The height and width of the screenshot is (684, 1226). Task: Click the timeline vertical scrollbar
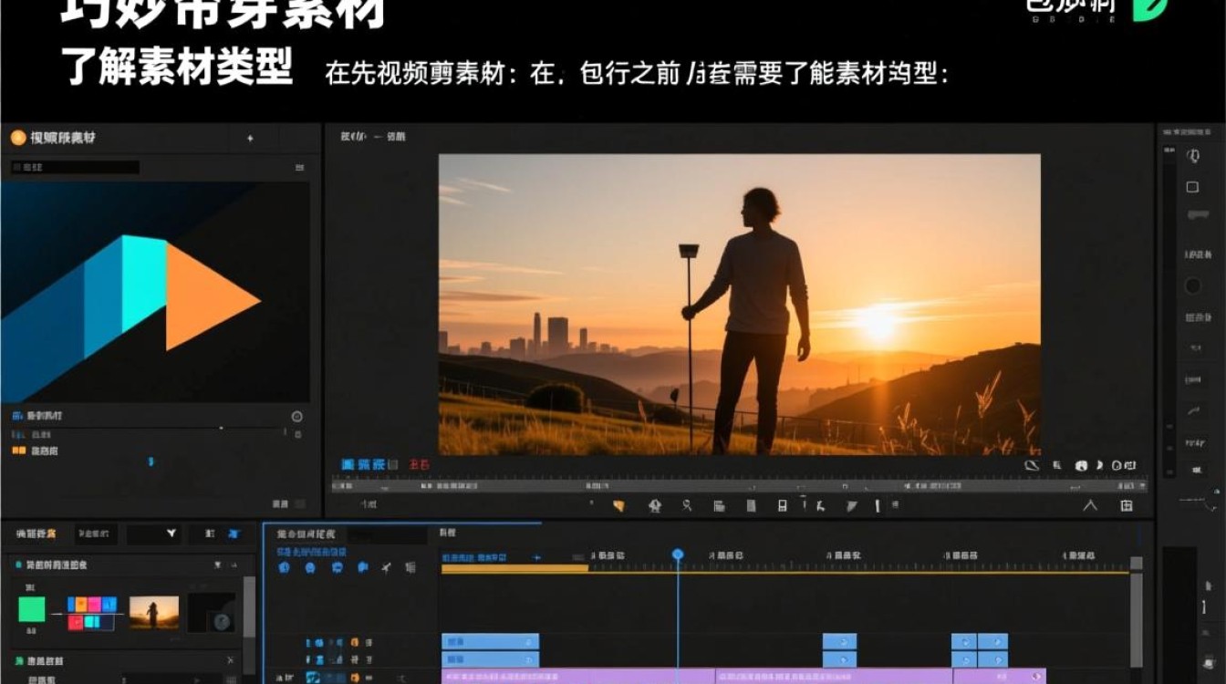pyautogui.click(x=1137, y=620)
